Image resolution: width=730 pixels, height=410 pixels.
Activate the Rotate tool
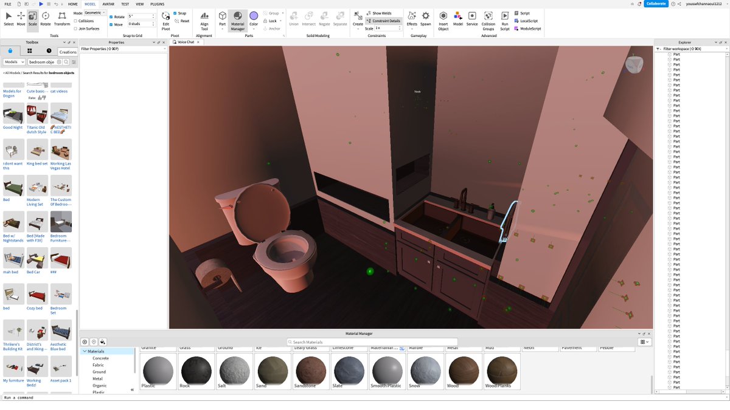46,18
